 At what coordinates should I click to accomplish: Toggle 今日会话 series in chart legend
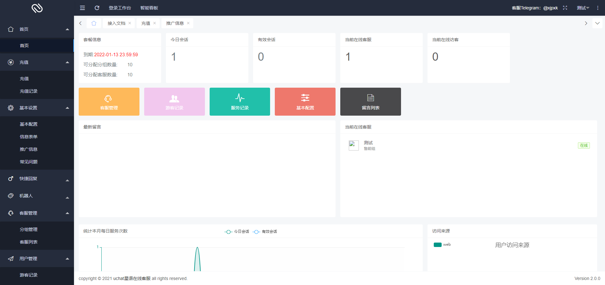pyautogui.click(x=237, y=232)
